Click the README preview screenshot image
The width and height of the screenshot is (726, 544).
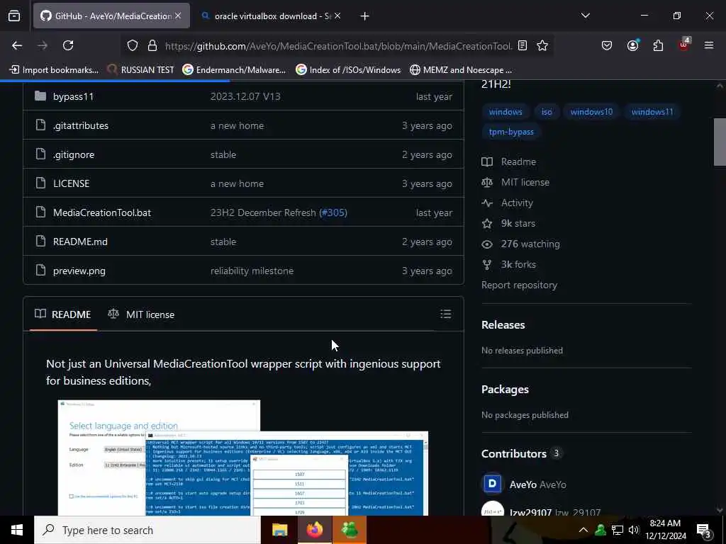click(x=242, y=458)
